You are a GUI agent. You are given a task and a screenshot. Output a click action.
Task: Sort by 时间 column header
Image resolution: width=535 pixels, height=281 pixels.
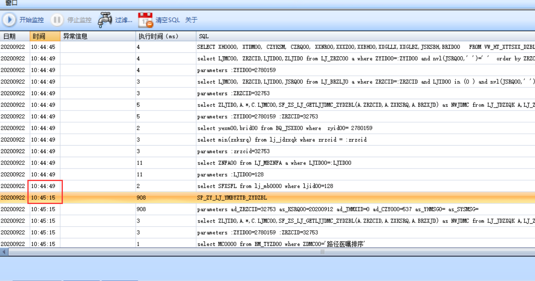coord(45,36)
